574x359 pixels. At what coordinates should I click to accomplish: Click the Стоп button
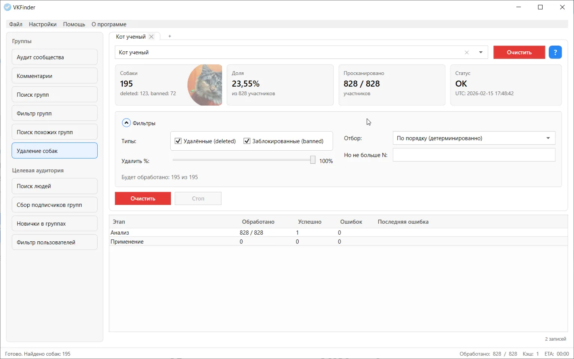pos(198,199)
